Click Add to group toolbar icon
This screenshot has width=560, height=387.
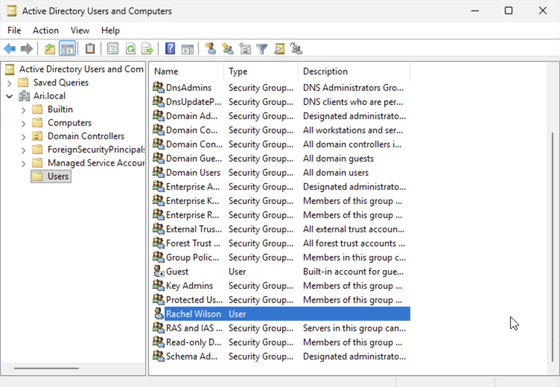point(296,49)
